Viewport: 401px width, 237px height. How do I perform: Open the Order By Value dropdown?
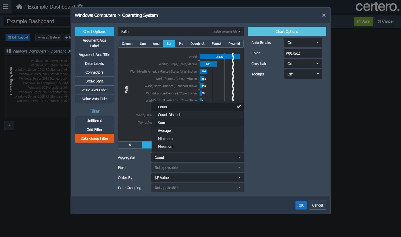(x=197, y=178)
